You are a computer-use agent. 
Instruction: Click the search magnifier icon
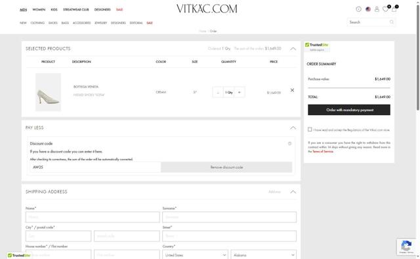(x=392, y=22)
